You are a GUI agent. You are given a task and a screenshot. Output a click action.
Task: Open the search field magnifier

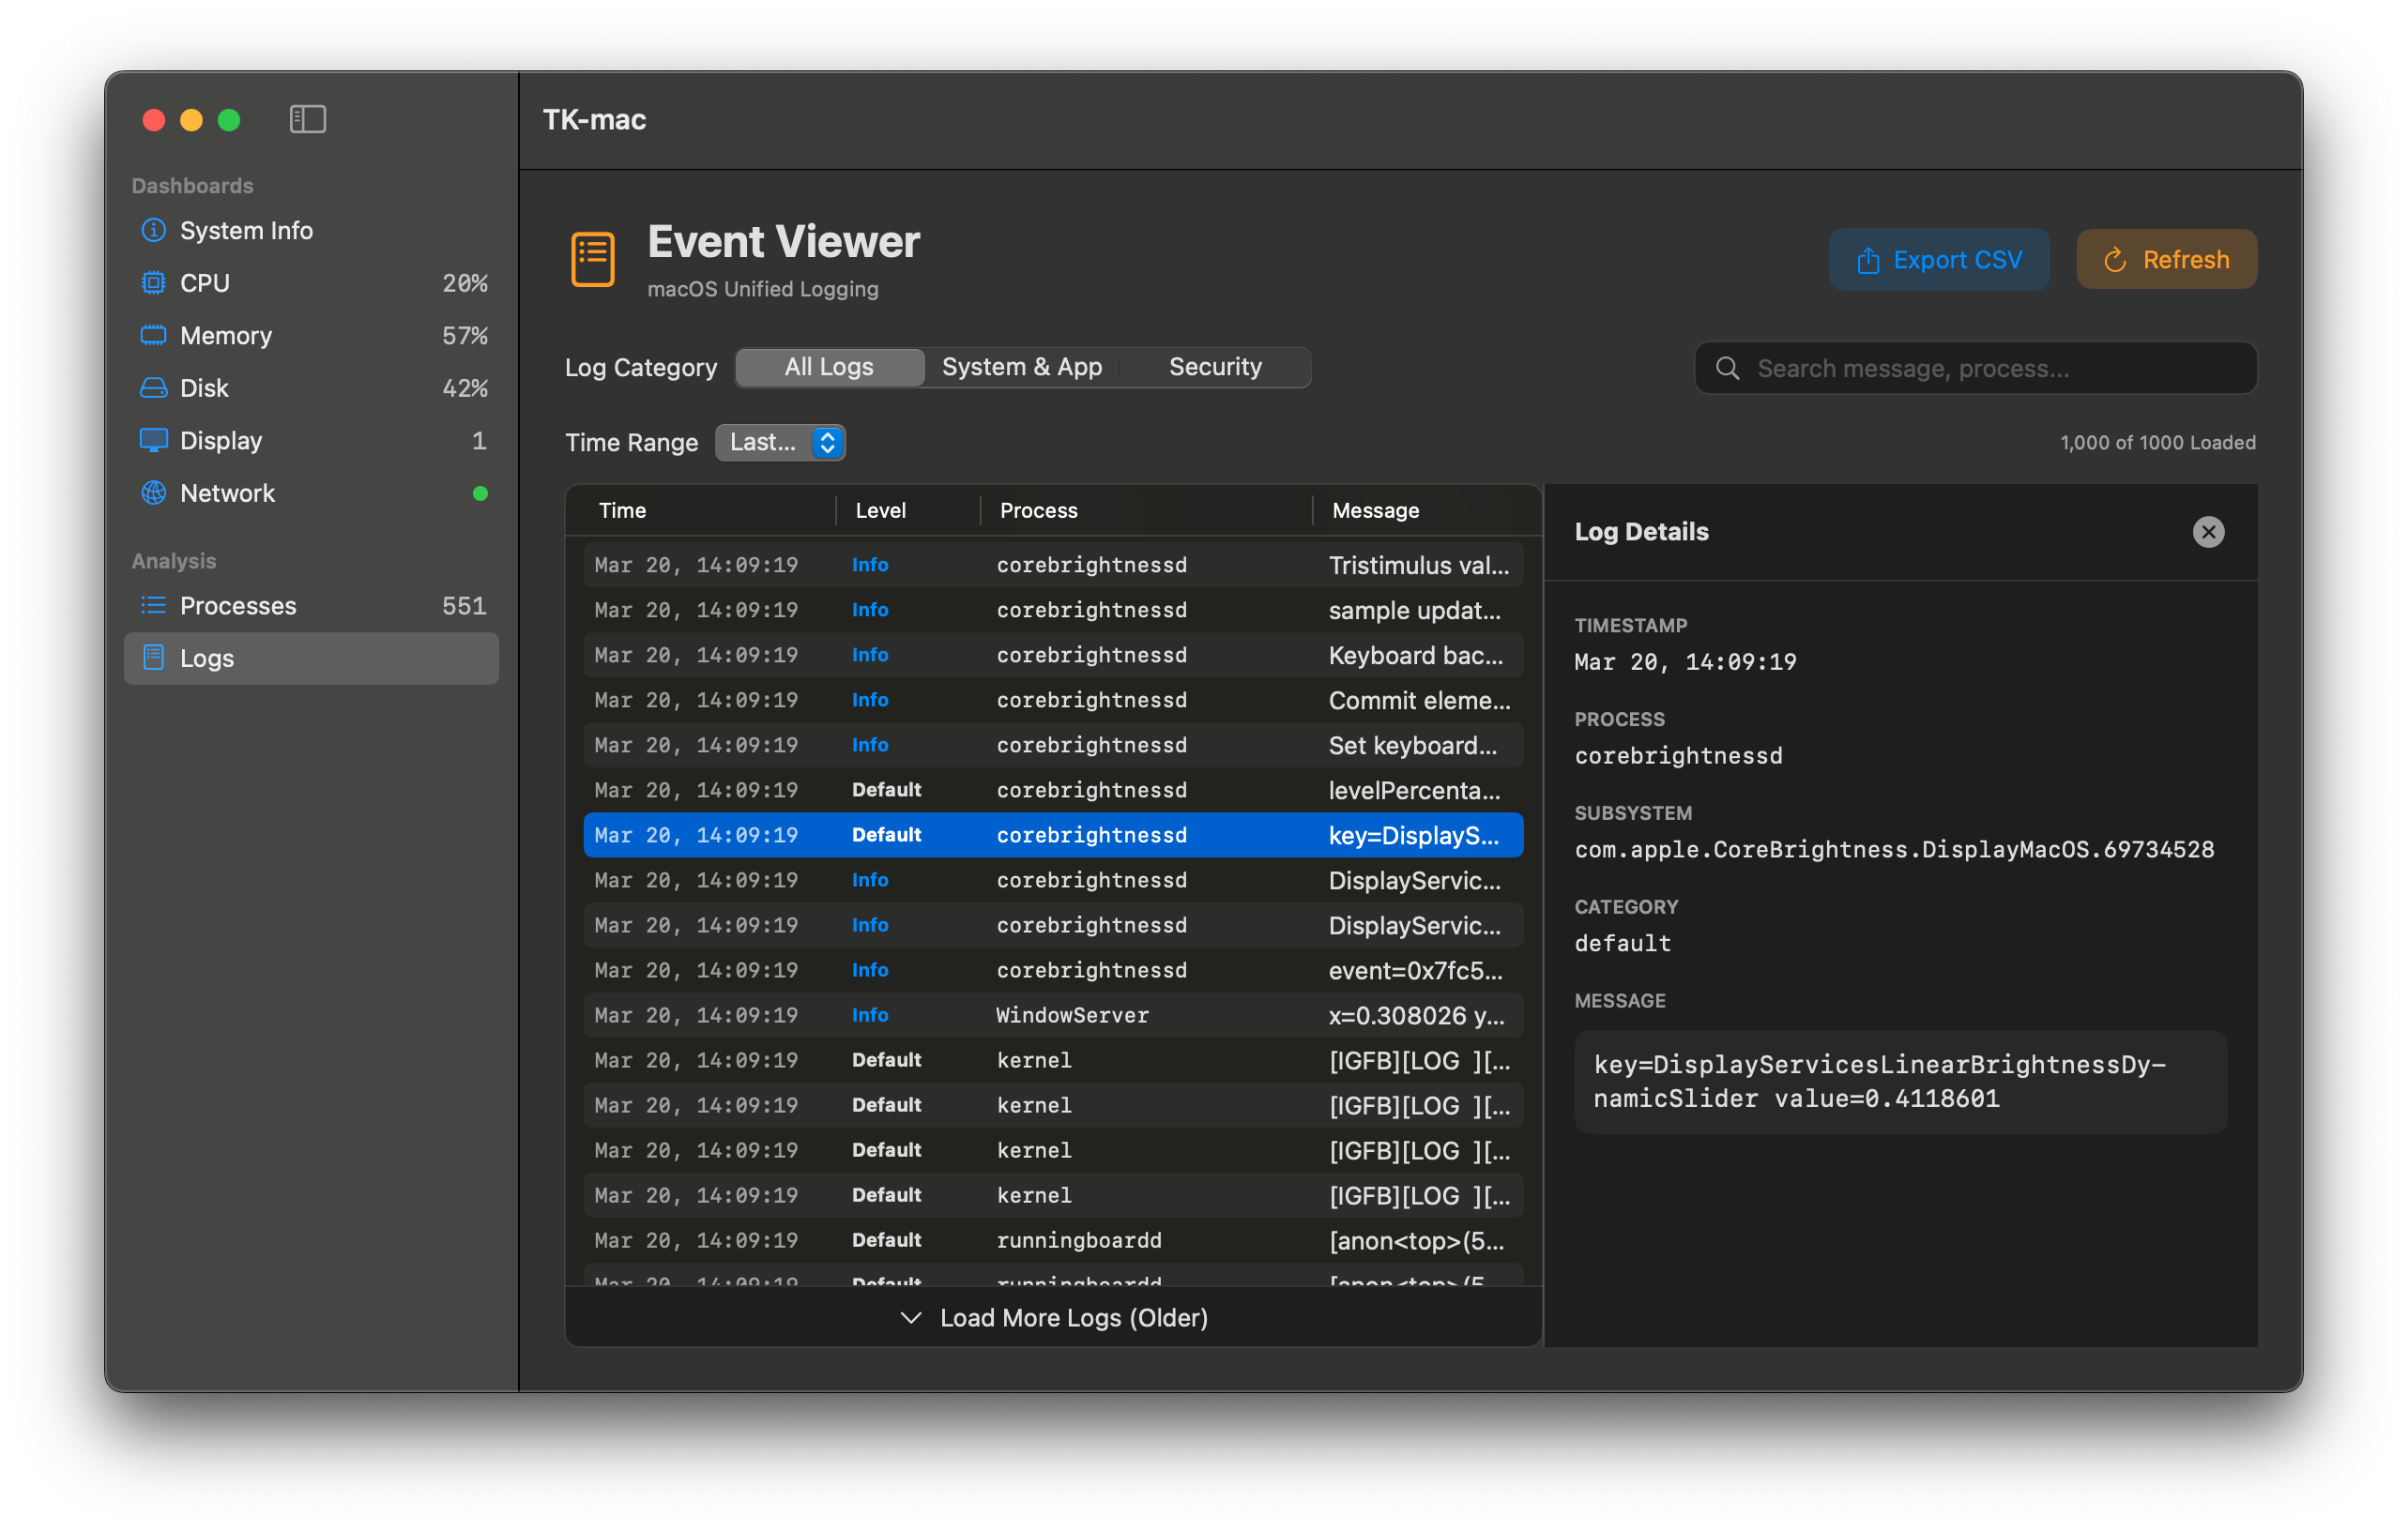[x=1727, y=368]
